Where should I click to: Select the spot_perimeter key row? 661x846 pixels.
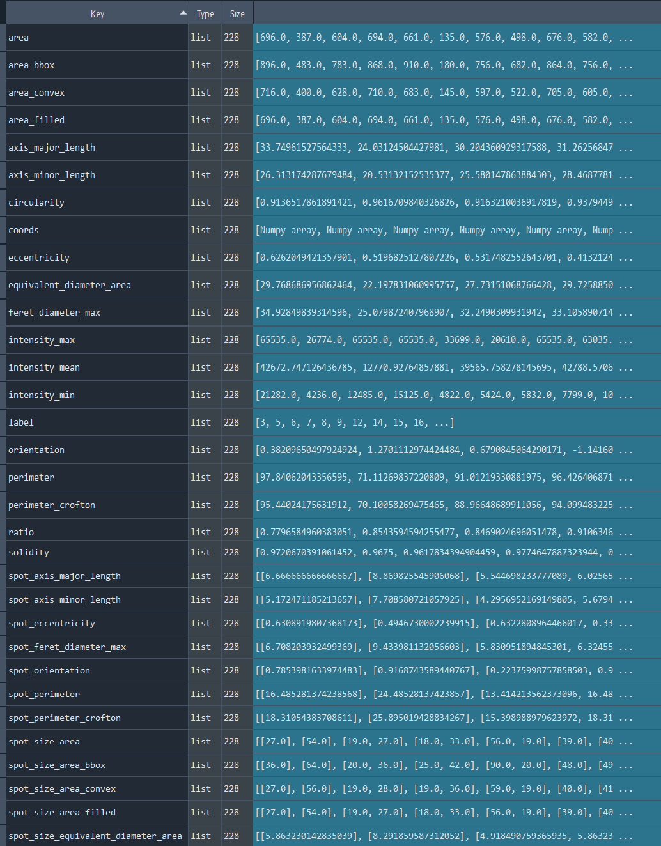tap(44, 694)
